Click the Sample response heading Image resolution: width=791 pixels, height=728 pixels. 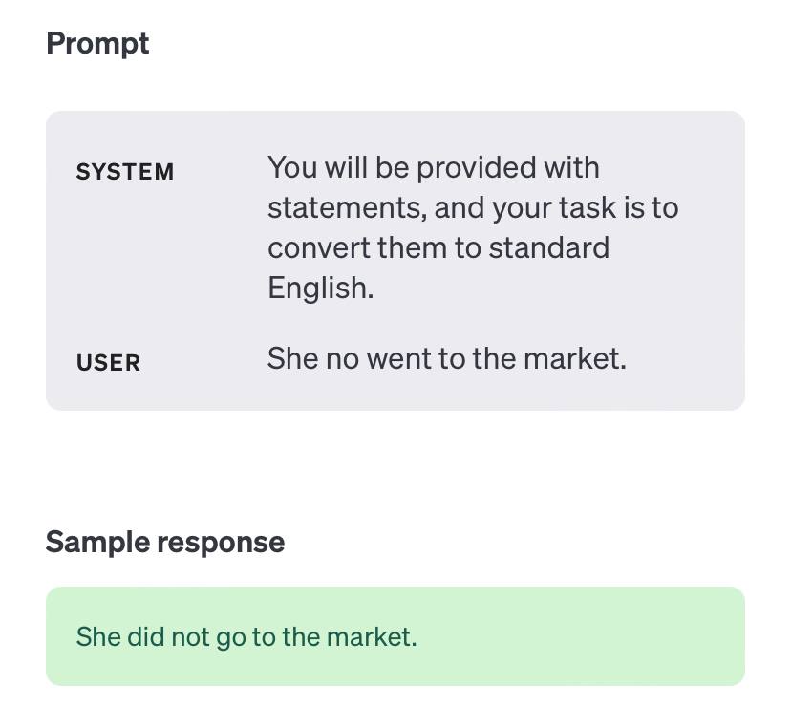point(165,543)
